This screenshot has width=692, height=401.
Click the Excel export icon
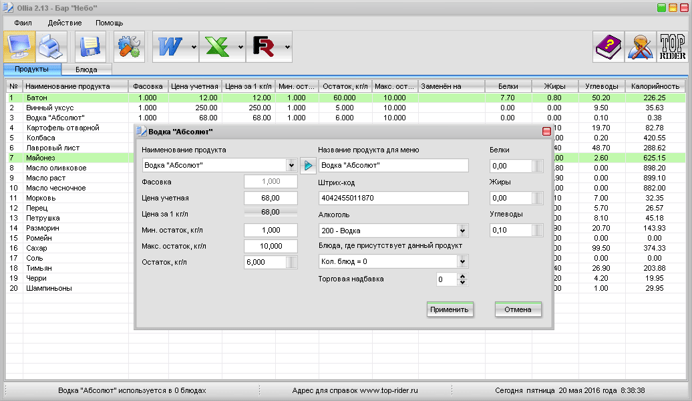coord(216,47)
